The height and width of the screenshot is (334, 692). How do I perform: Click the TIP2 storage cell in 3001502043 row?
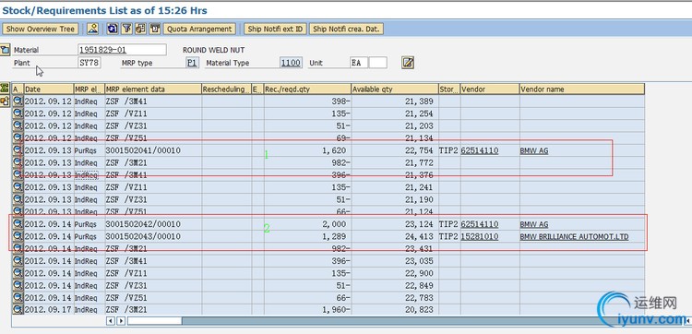point(449,236)
